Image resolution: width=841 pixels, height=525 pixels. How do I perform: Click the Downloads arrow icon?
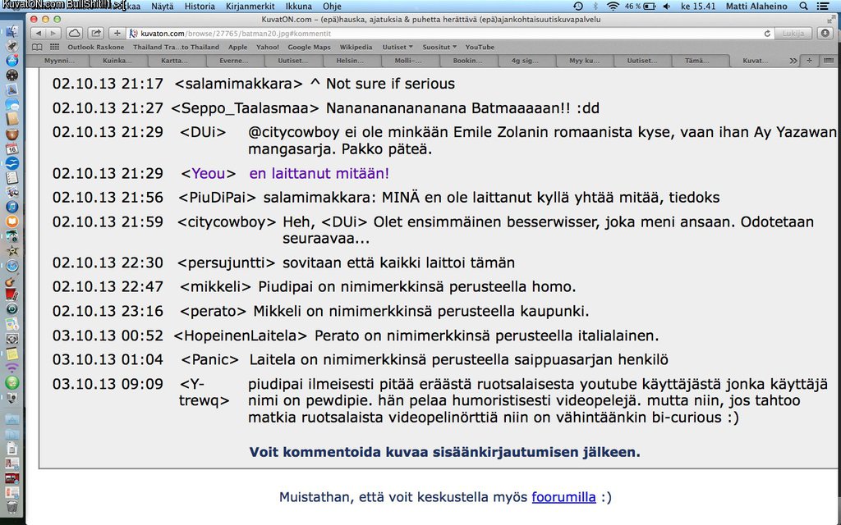pyautogui.click(x=825, y=34)
